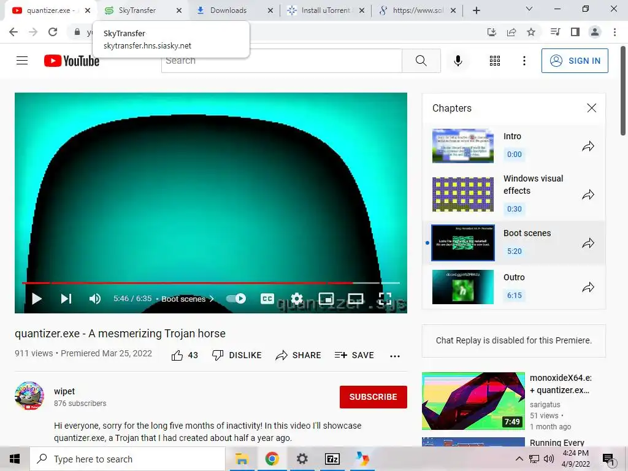628x471 pixels.
Task: Click the search magnifier button
Action: (421, 61)
